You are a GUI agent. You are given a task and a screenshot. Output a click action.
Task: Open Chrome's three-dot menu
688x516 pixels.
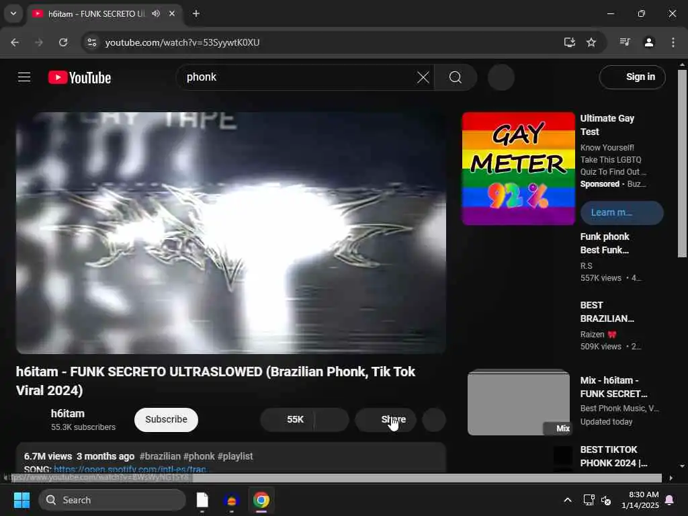(673, 42)
